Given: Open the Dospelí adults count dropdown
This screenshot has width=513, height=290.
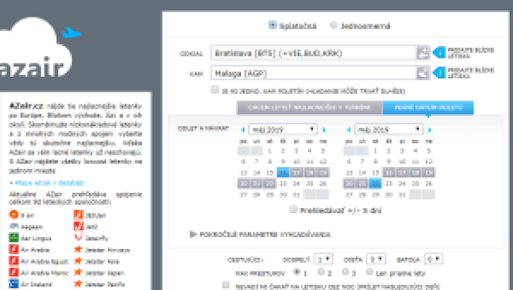Looking at the screenshot, I should coord(324,259).
